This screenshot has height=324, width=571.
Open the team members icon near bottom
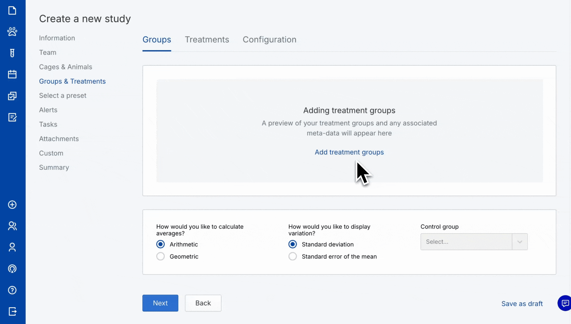pyautogui.click(x=12, y=226)
